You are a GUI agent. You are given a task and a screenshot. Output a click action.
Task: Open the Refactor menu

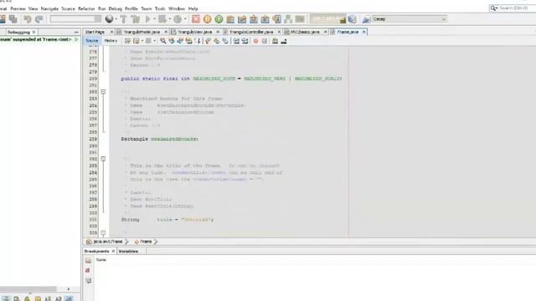point(86,8)
